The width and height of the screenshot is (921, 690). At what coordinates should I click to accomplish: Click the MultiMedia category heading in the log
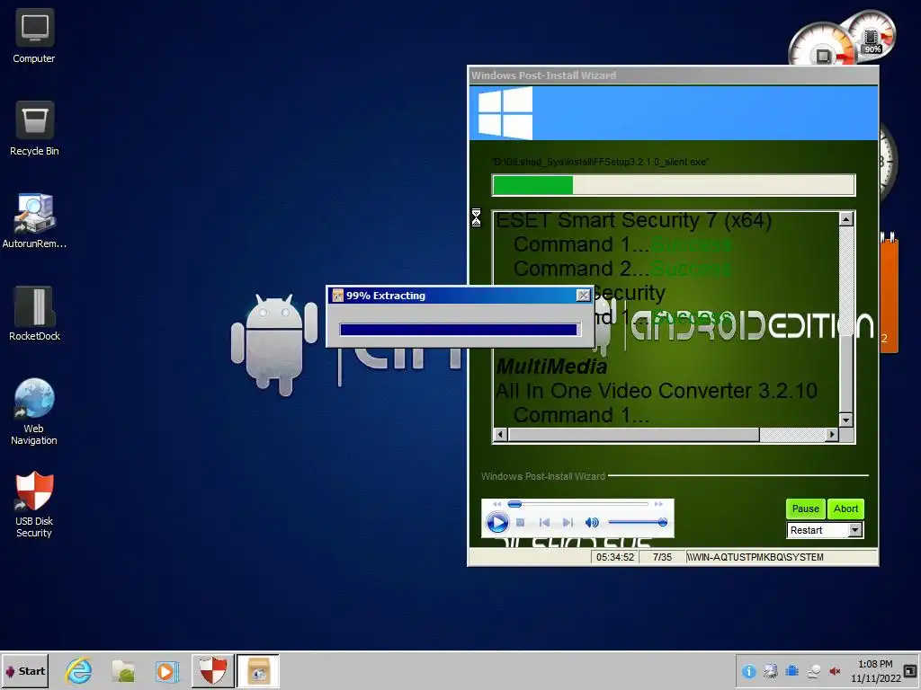point(551,367)
